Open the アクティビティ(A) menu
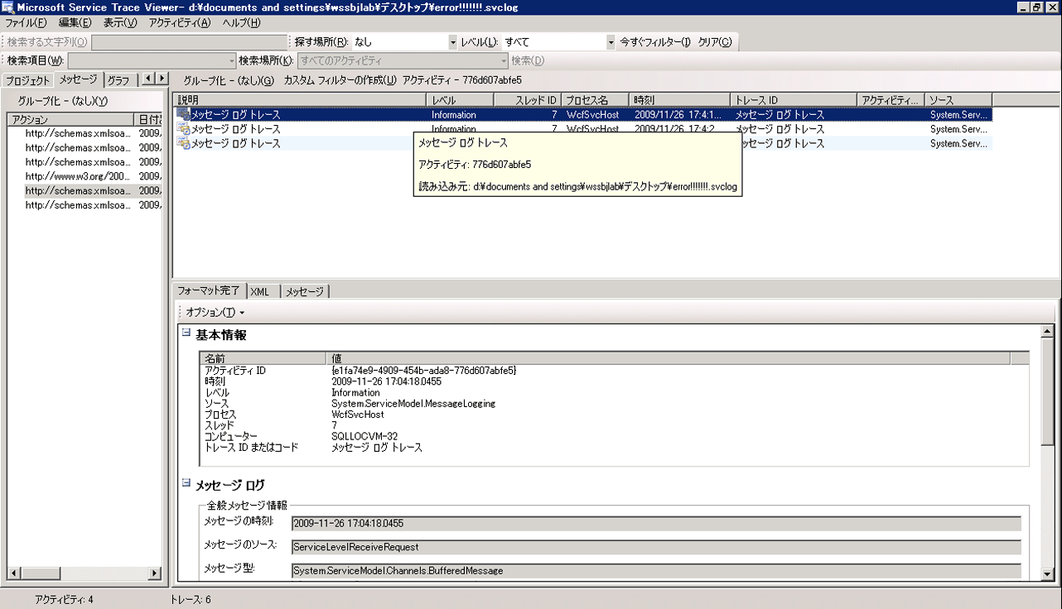 tap(180, 23)
